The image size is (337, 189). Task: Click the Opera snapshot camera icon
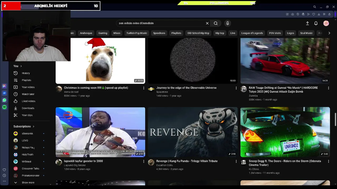[x=293, y=14]
